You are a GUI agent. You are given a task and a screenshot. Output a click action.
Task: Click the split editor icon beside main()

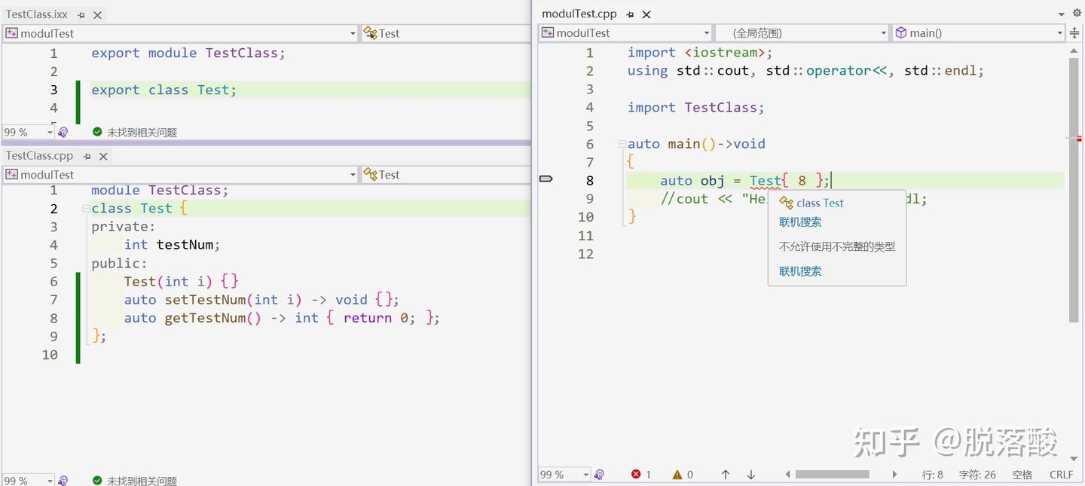pyautogui.click(x=1074, y=33)
